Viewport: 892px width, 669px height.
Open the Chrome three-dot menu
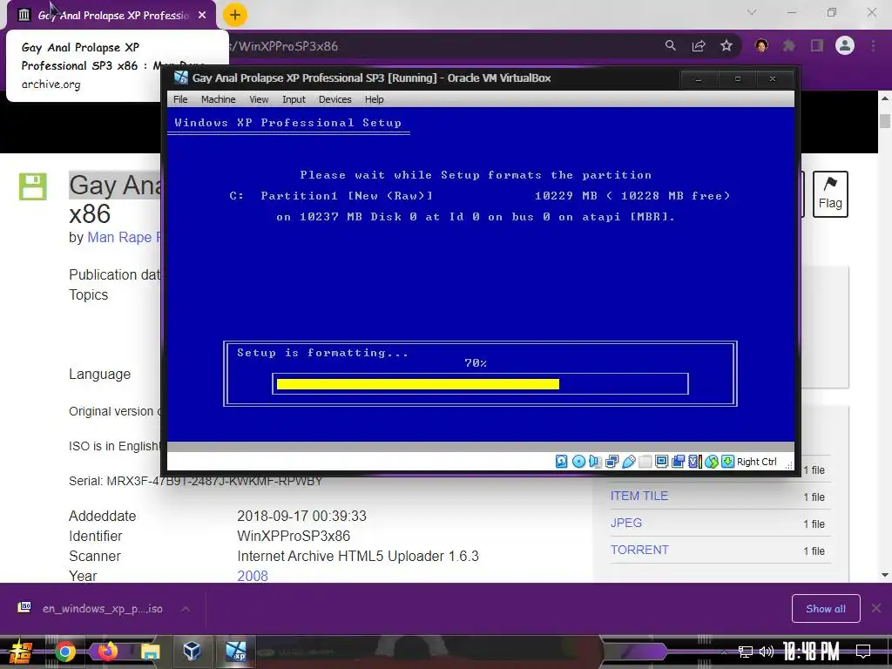click(x=873, y=45)
